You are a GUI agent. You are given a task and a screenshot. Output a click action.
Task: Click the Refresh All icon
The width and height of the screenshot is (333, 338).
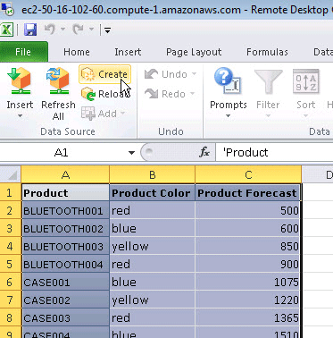pyautogui.click(x=58, y=80)
